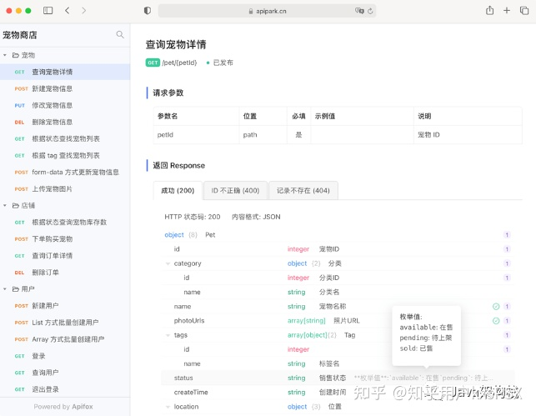Open the privacy shield icon in toolbar
Viewport: 536px width, 416px height.
[x=148, y=11]
